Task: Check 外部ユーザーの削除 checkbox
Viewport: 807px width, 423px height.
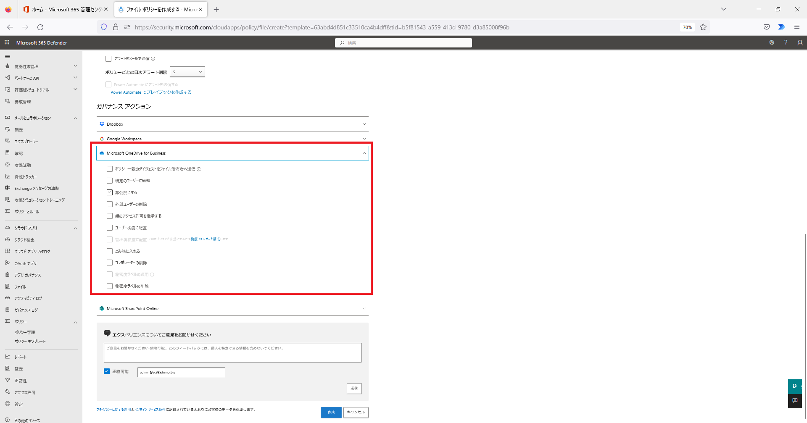Action: [x=110, y=204]
